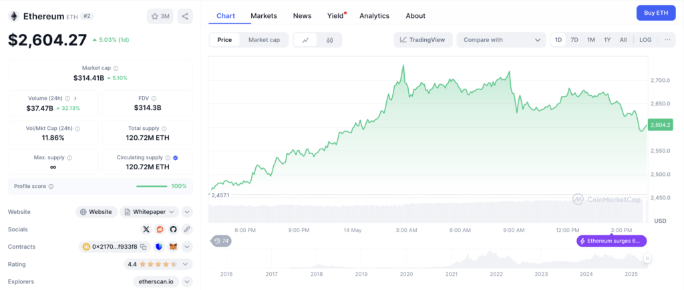The image size is (684, 290).
Task: Click the chain-link icon in Socials
Action: [x=187, y=229]
